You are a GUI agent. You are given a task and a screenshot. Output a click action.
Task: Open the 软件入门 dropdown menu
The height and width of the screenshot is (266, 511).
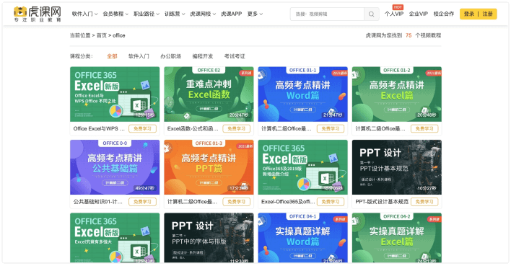(x=84, y=14)
